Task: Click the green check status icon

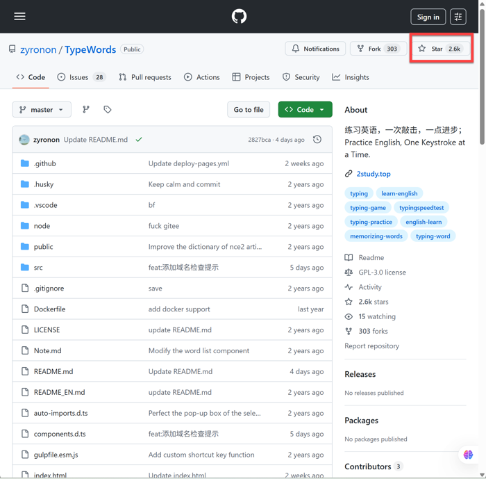Action: click(139, 140)
